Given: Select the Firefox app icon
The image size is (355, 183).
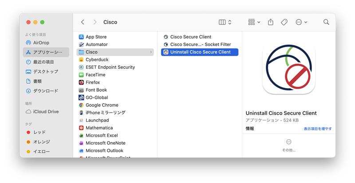Looking at the screenshot, I should [81, 82].
